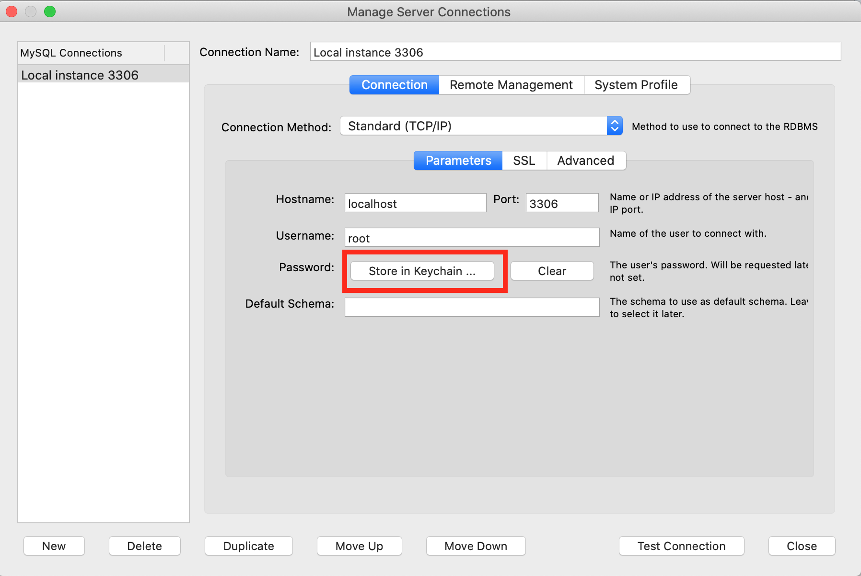The width and height of the screenshot is (861, 576).
Task: Focus the Connection Name field
Action: pos(575,52)
